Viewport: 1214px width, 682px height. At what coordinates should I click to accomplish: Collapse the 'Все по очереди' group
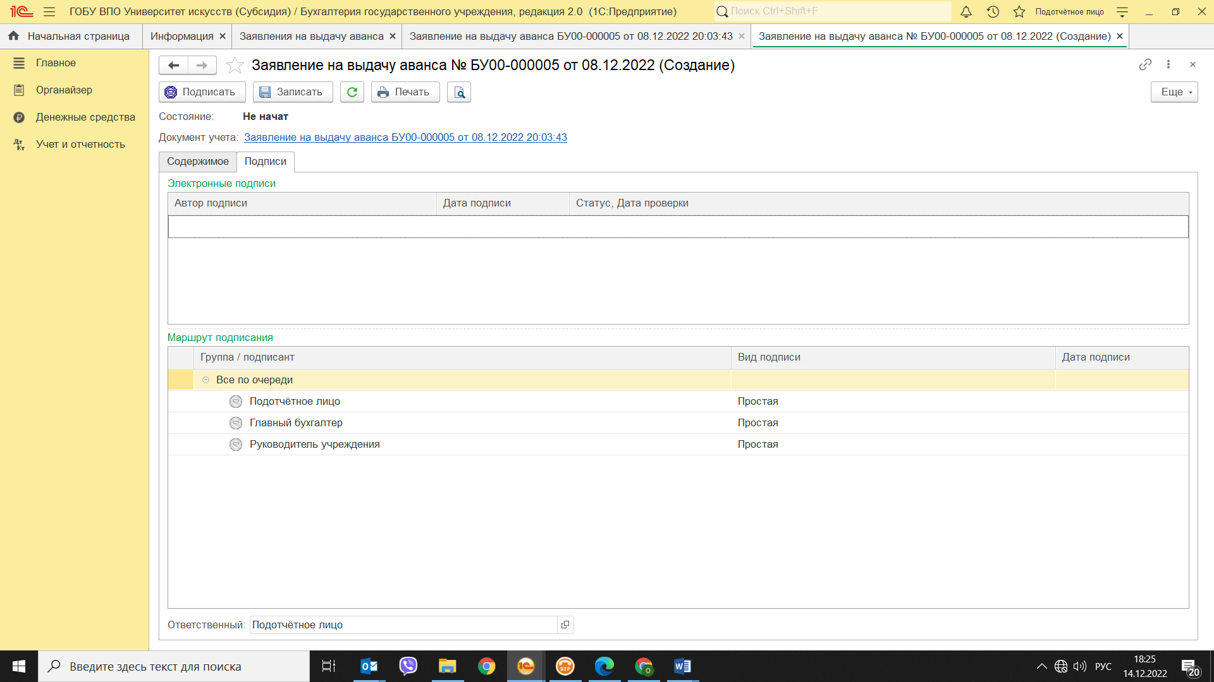click(x=205, y=380)
